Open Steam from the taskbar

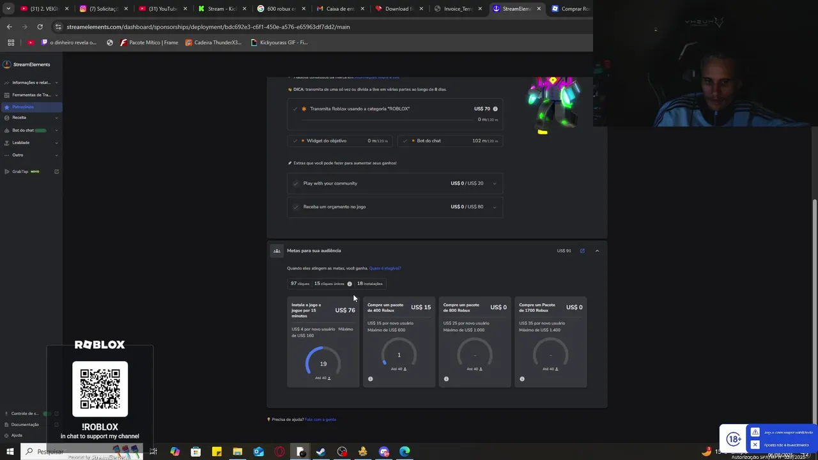321,452
